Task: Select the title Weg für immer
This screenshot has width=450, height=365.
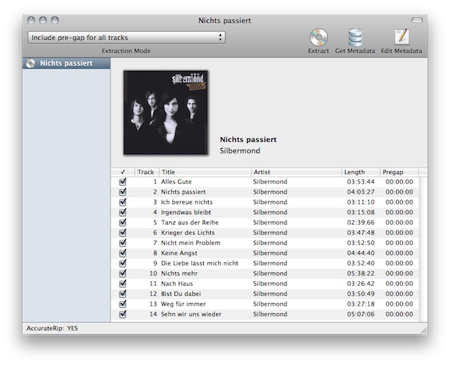Action: click(x=183, y=304)
